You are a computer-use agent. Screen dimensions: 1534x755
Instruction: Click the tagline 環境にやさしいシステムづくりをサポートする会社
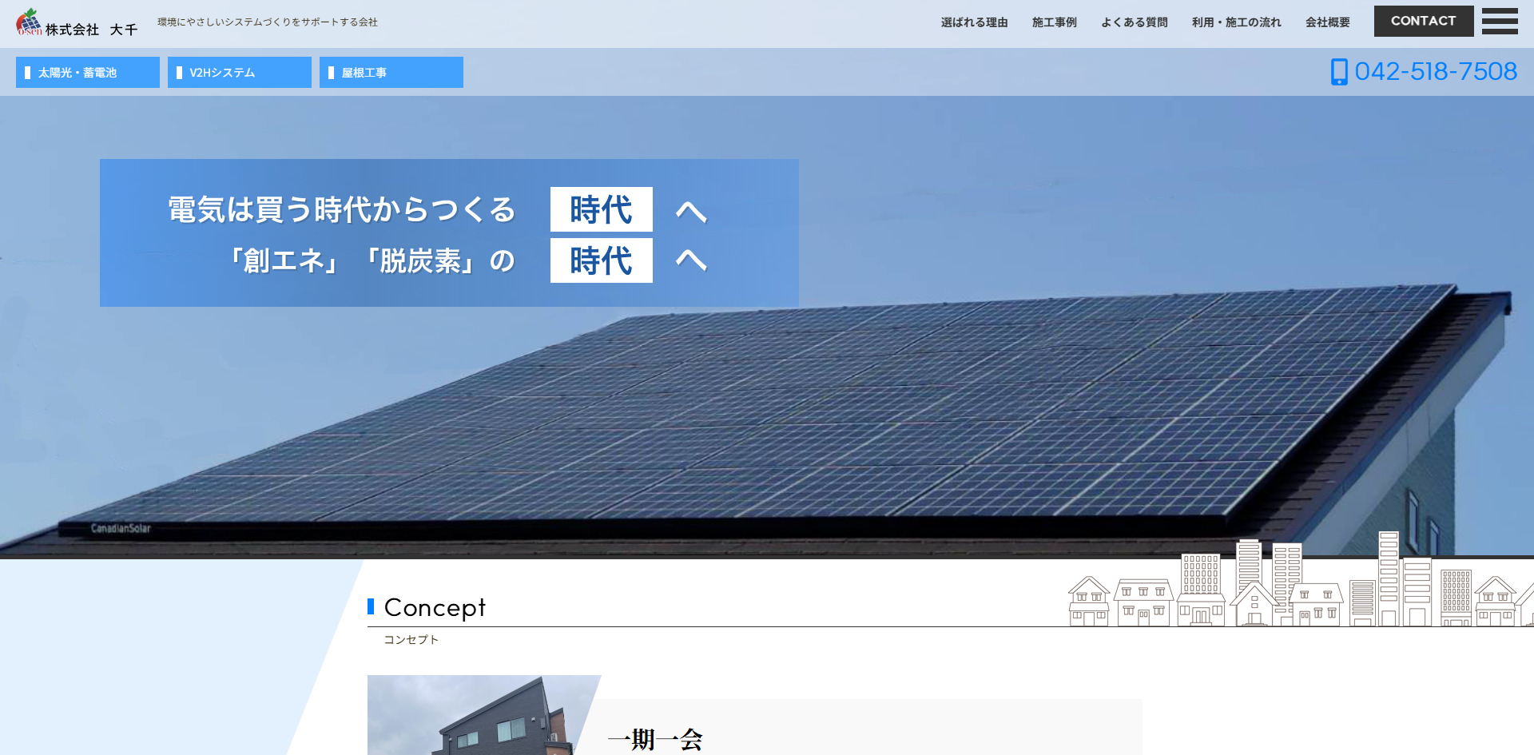click(268, 22)
